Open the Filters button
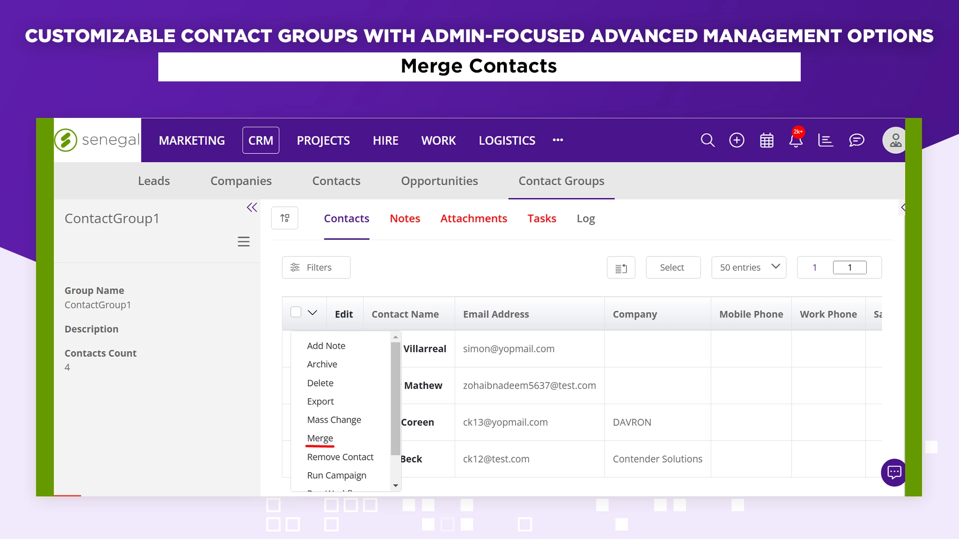This screenshot has height=539, width=959. [x=316, y=268]
